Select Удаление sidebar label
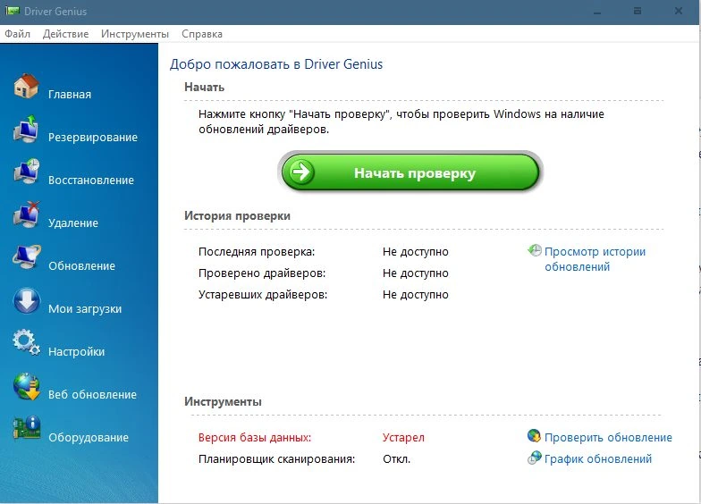The image size is (701, 504). 73,223
